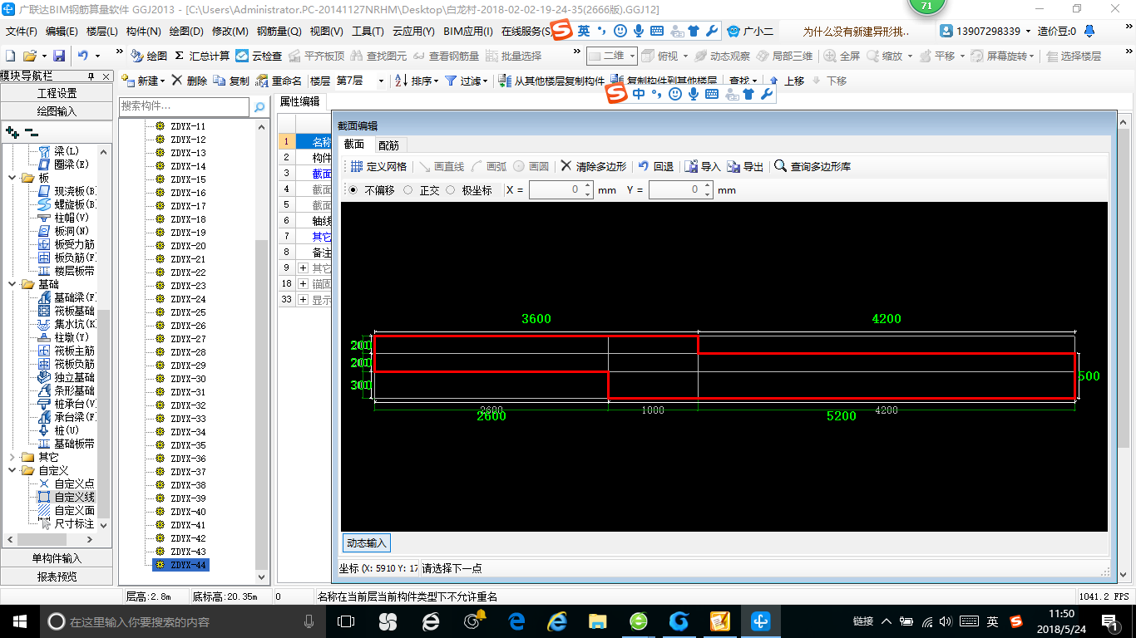The height and width of the screenshot is (638, 1136).
Task: Click 从其他楼层复制构件 button
Action: pos(551,81)
